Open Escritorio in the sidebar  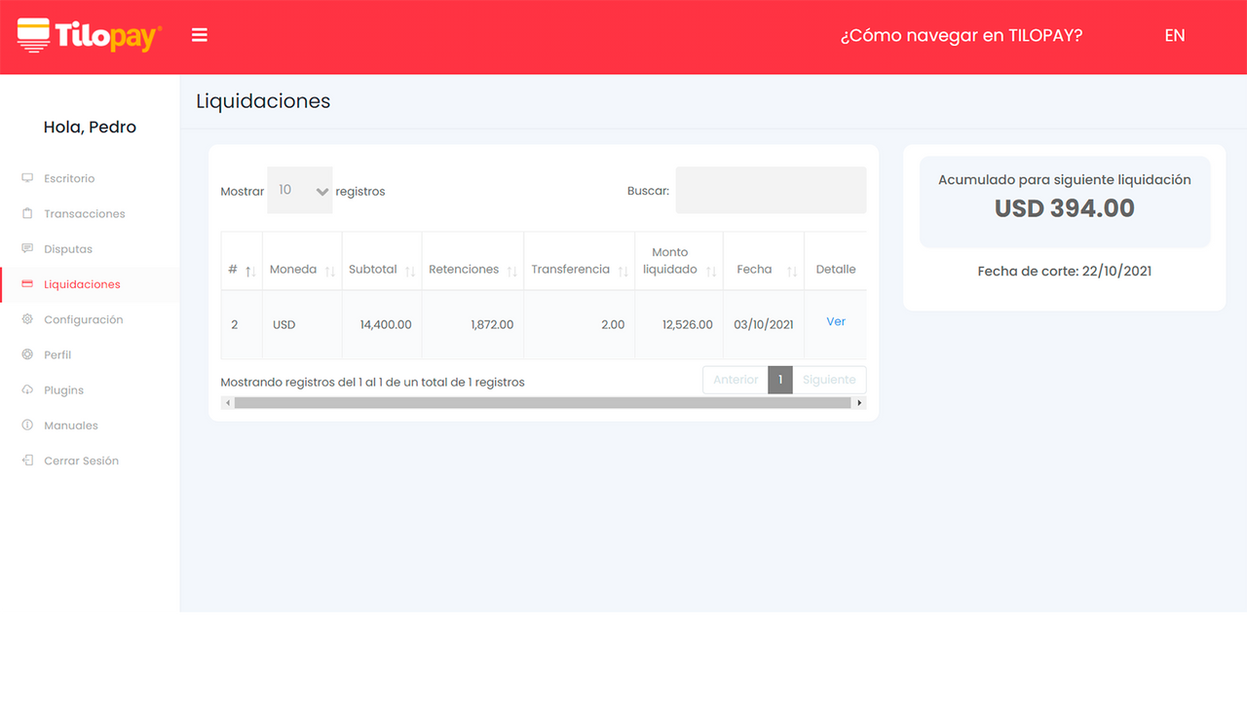[69, 178]
